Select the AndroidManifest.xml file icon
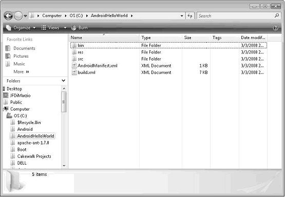Image resolution: width=285 pixels, height=197 pixels. coord(74,65)
